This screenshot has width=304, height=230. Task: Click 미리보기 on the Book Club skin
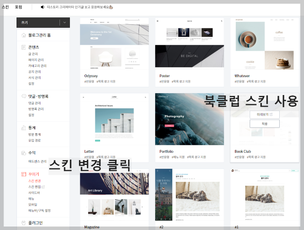pos(264,115)
